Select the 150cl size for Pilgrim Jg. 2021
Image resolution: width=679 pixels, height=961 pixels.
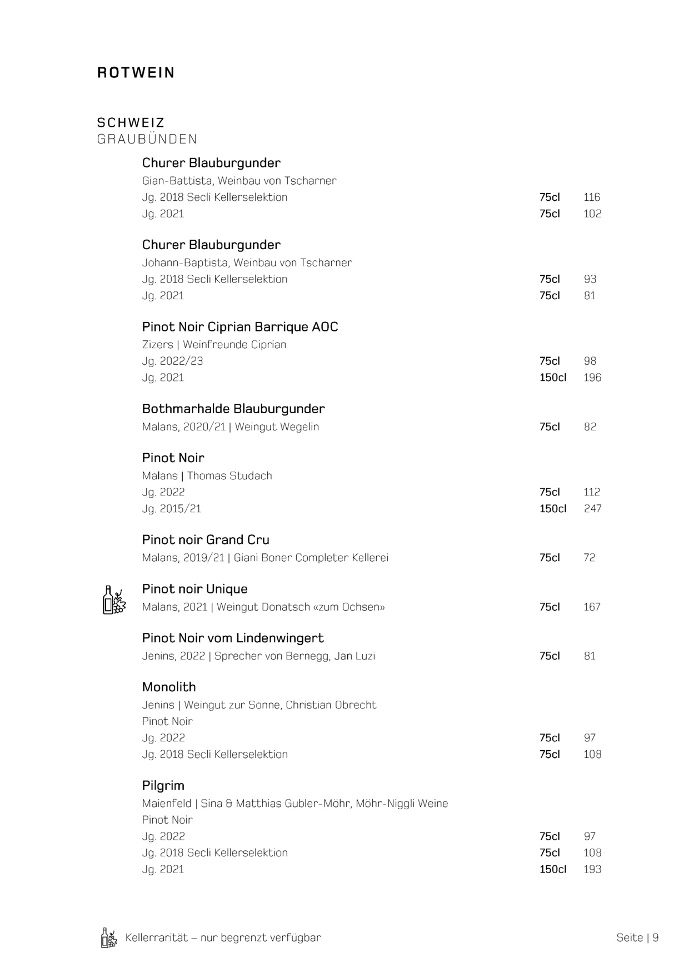click(x=552, y=869)
